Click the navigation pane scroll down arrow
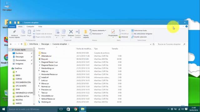The width and height of the screenshot is (200, 112). pos(34,104)
